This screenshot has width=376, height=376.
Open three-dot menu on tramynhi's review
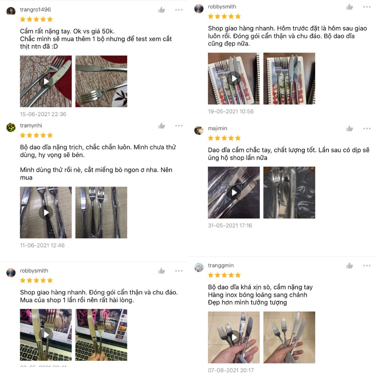click(179, 126)
